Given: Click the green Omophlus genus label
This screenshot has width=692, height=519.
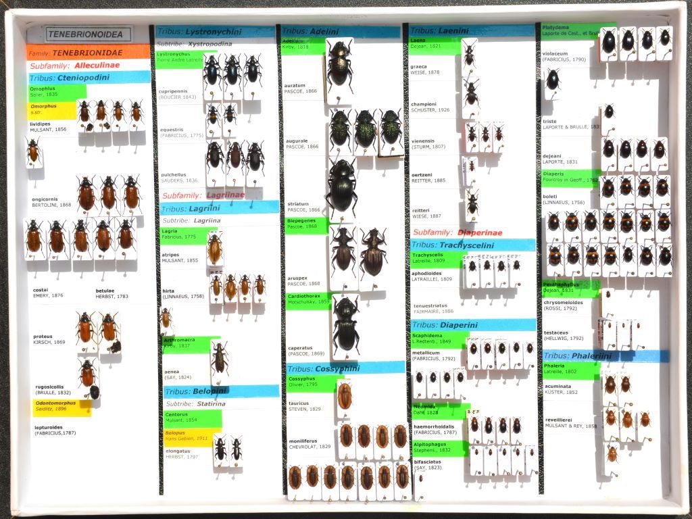Looking at the screenshot, I should pyautogui.click(x=57, y=91).
